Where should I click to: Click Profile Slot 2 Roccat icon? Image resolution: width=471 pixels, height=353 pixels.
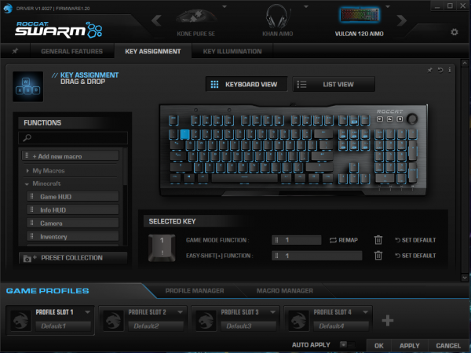coord(113,321)
